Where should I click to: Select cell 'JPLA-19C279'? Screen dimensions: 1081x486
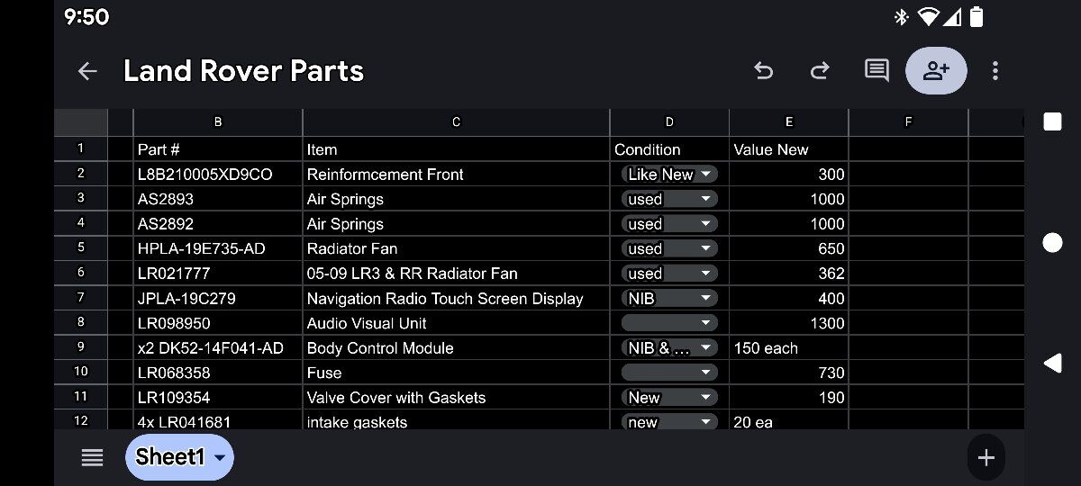(218, 298)
